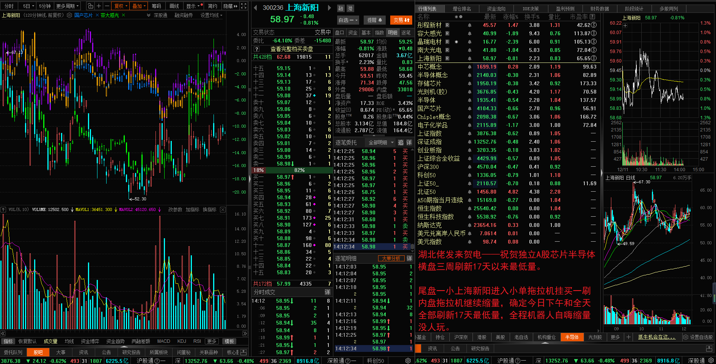
Task: Open help icon next to 市盈率 column header
Action: point(593,17)
